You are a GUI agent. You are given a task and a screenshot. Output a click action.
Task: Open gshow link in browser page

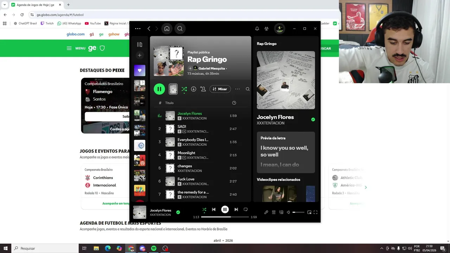pos(114,34)
